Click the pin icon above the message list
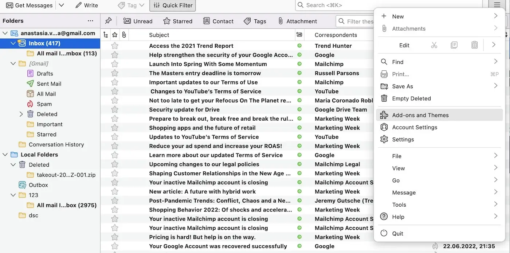The height and width of the screenshot is (253, 510). pyautogui.click(x=108, y=21)
